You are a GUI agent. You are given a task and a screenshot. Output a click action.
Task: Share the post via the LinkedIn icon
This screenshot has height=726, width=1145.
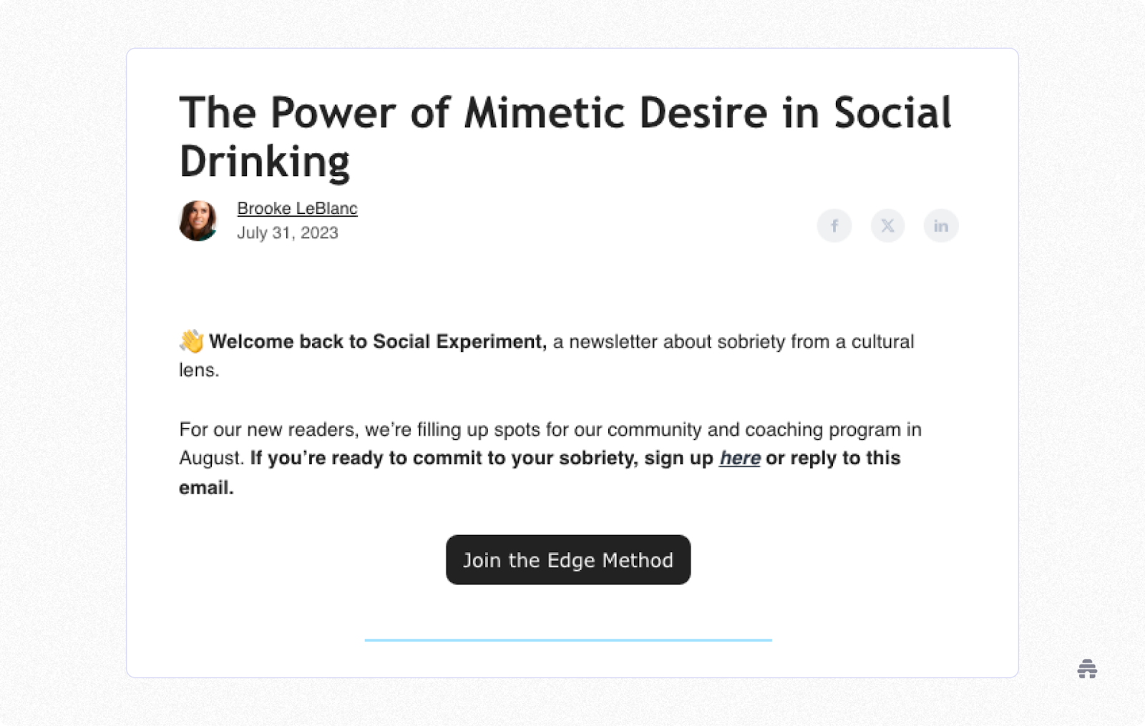(941, 225)
